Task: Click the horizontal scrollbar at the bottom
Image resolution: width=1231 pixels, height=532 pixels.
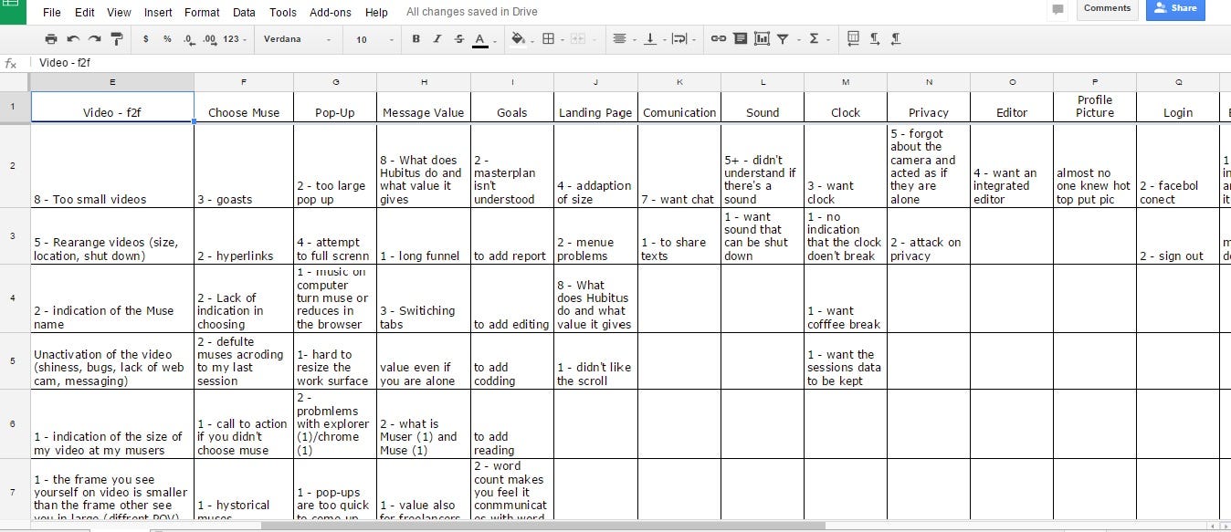Action: 542,526
